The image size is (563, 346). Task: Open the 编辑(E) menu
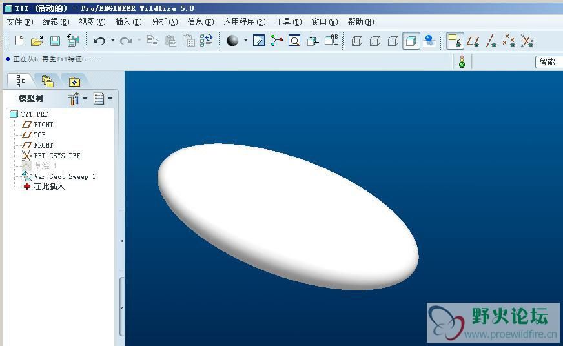coord(56,22)
